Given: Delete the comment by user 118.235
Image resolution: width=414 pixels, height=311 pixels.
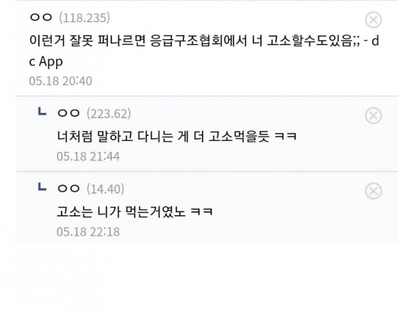Looking at the screenshot, I should click(373, 20).
